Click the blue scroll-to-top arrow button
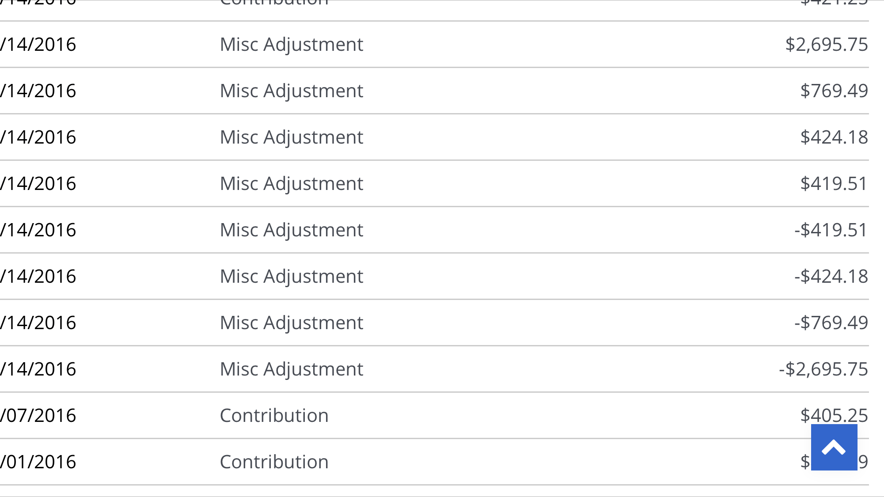This screenshot has height=497, width=884. click(x=834, y=447)
